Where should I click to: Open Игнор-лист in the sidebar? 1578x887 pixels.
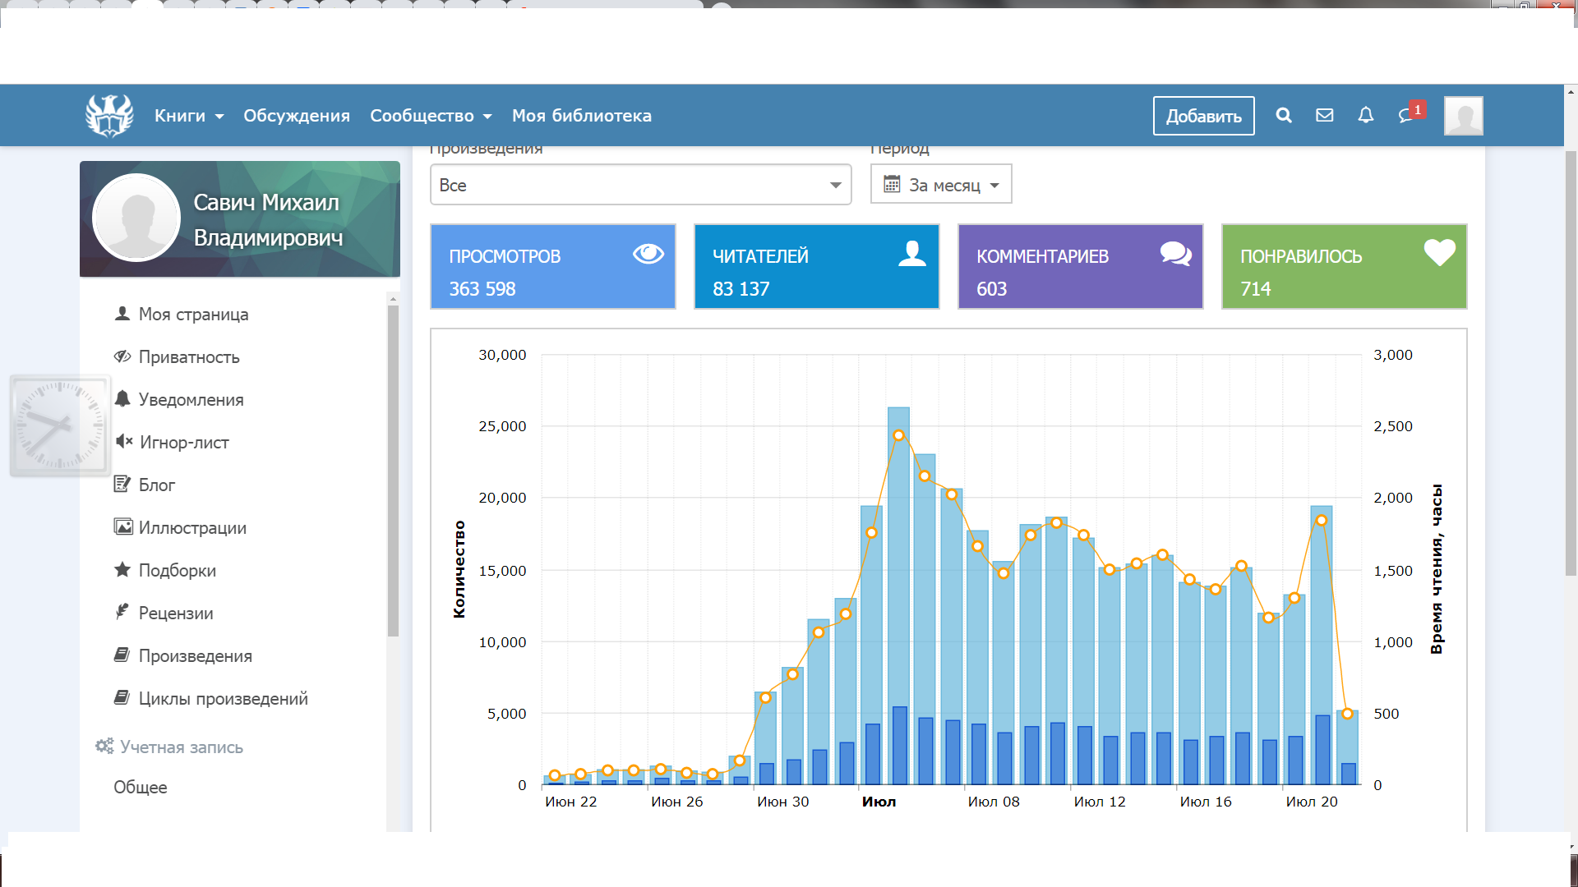[x=183, y=443]
